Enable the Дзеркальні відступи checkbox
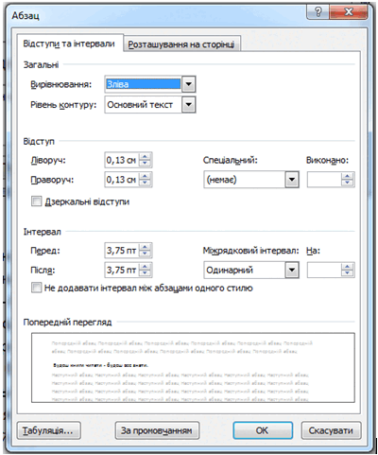This screenshot has width=378, height=455. pos(36,201)
